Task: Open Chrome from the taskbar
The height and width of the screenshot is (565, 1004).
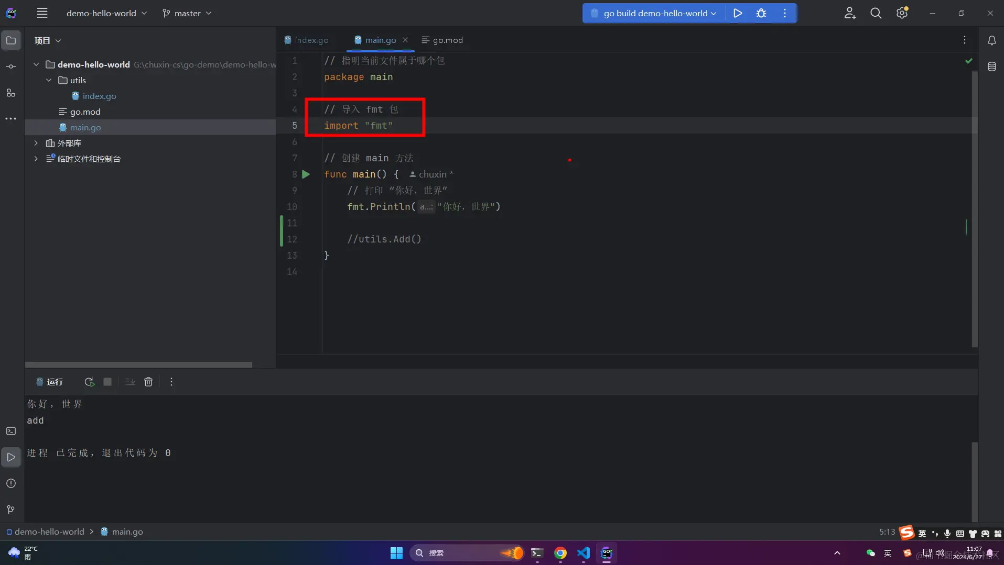Action: (x=560, y=553)
